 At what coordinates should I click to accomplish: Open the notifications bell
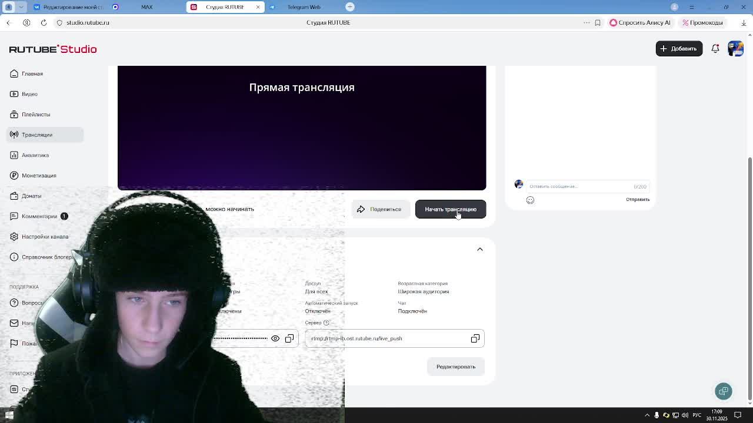pyautogui.click(x=715, y=49)
